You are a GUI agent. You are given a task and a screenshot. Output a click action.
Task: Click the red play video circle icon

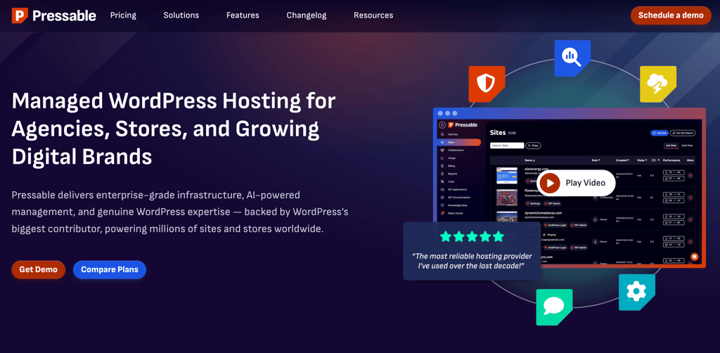point(550,183)
